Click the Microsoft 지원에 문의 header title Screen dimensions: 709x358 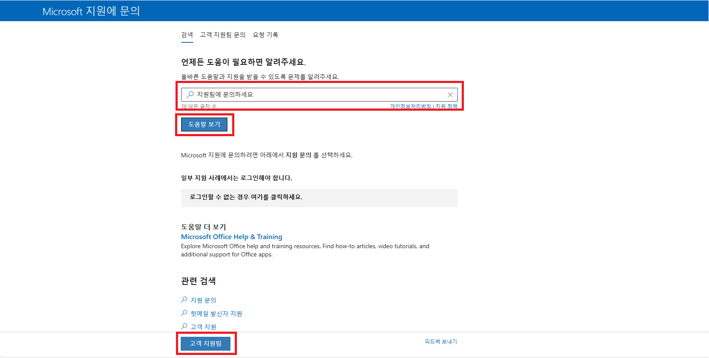pos(91,11)
